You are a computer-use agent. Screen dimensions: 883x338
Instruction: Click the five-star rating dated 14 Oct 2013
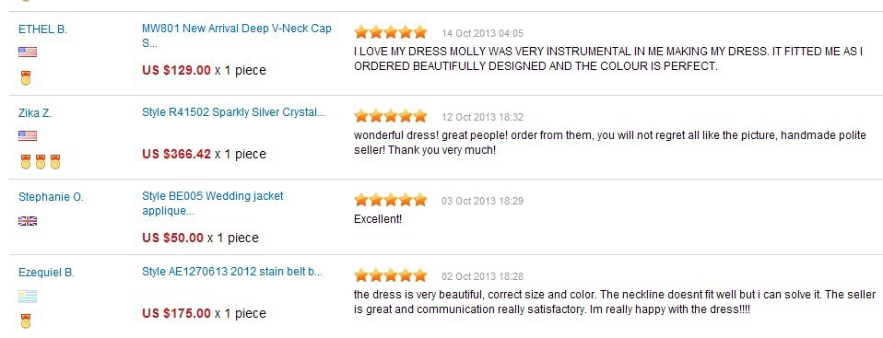390,32
